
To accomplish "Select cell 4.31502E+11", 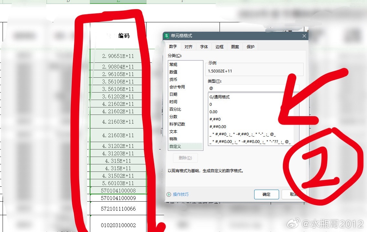I will (x=118, y=176).
